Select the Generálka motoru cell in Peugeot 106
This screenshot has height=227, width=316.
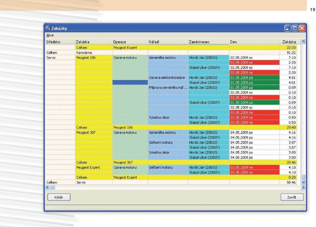coord(168,58)
